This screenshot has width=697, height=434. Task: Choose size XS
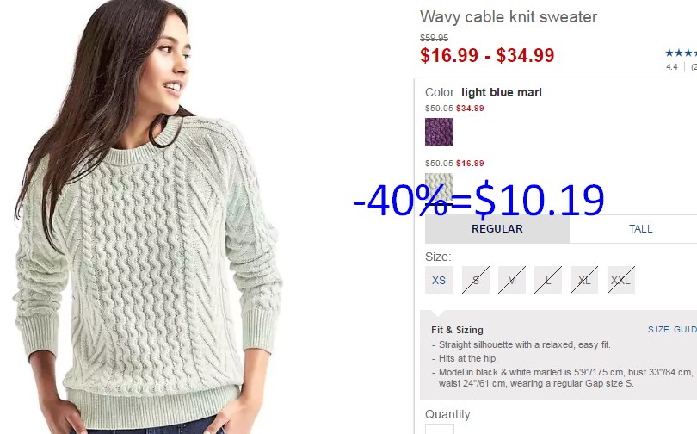click(x=439, y=280)
